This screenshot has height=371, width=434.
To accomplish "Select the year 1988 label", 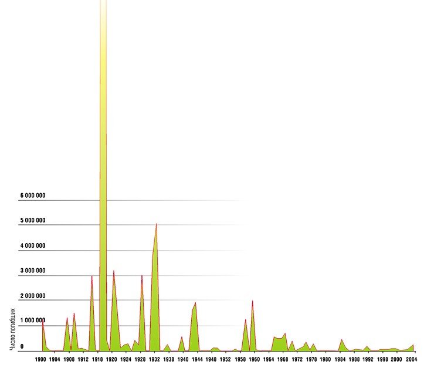I will (354, 360).
